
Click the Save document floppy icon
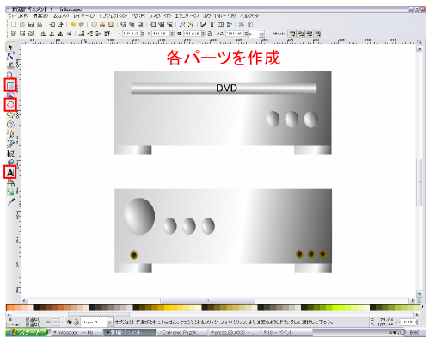[31, 24]
